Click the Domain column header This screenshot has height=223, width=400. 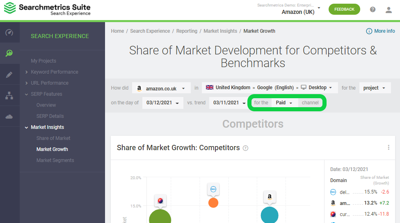click(338, 180)
